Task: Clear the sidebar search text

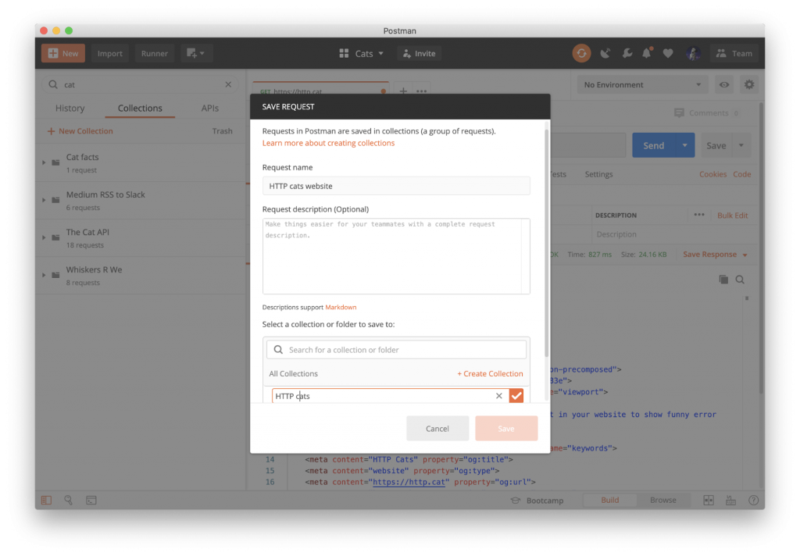Action: [228, 84]
